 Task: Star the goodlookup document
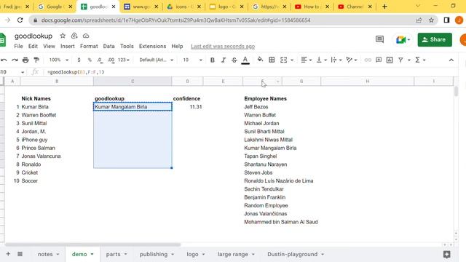pos(63,36)
